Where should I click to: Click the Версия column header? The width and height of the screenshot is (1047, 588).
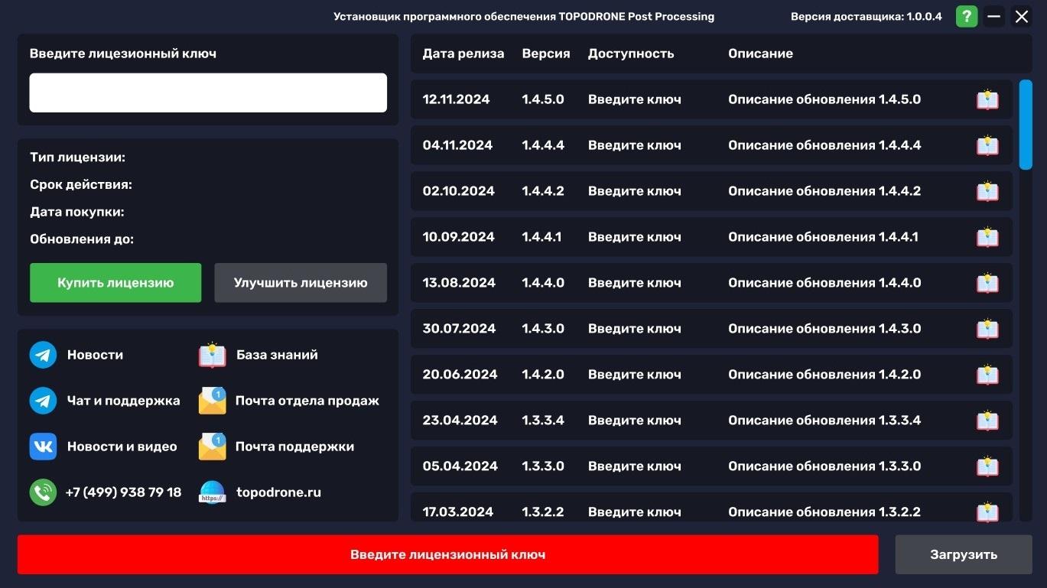point(546,54)
